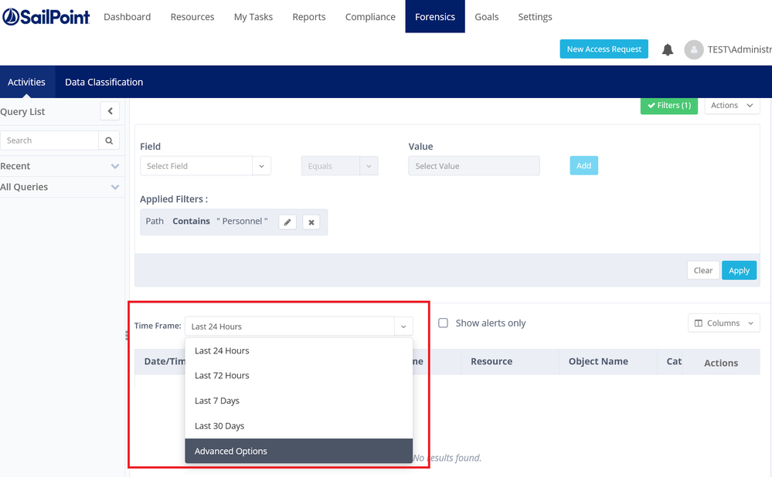
Task: Expand the All Queries section
Action: pos(115,187)
